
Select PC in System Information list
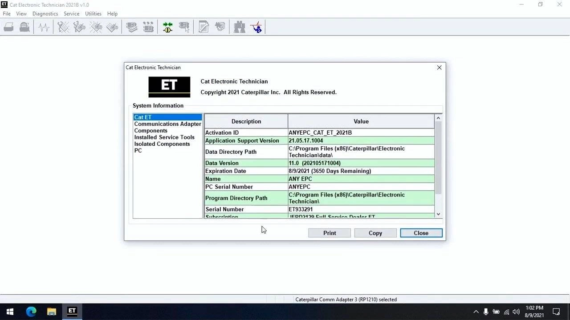[x=138, y=151]
